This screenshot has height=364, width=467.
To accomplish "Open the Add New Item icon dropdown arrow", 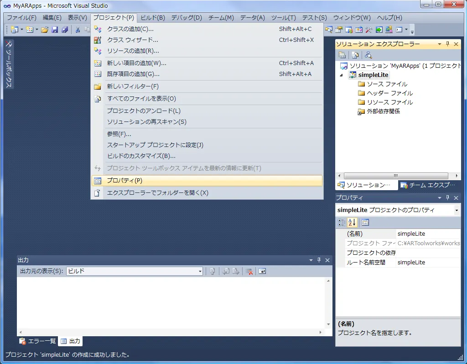I will click(37, 30).
